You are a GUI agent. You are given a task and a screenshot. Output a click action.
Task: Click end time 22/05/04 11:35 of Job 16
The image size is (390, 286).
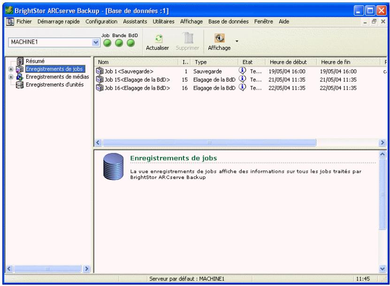[338, 88]
